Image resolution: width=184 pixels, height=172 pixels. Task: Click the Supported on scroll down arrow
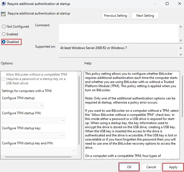coord(181,55)
